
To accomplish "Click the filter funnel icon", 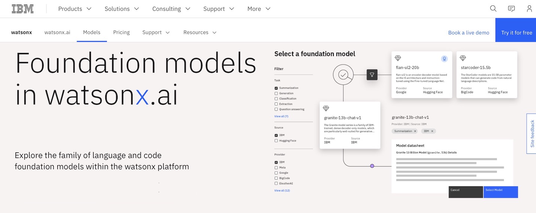I will 372,75.
